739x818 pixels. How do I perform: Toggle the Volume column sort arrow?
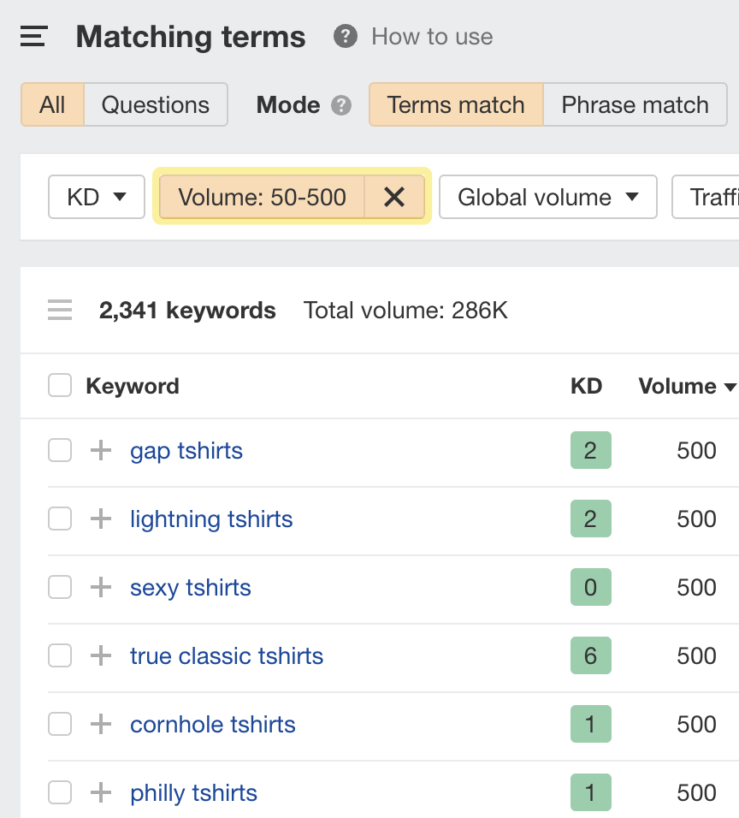point(731,387)
